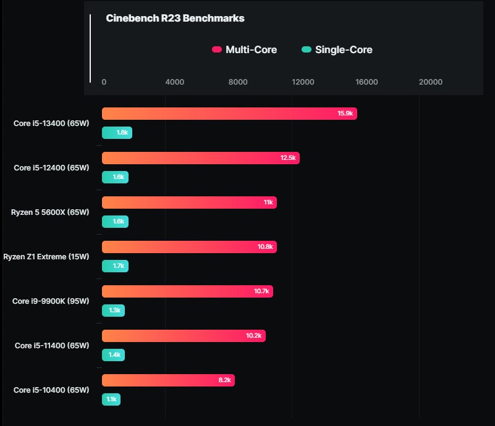Image resolution: width=495 pixels, height=426 pixels.
Task: Click the teal Single-Core legend swatch
Action: [x=307, y=50]
